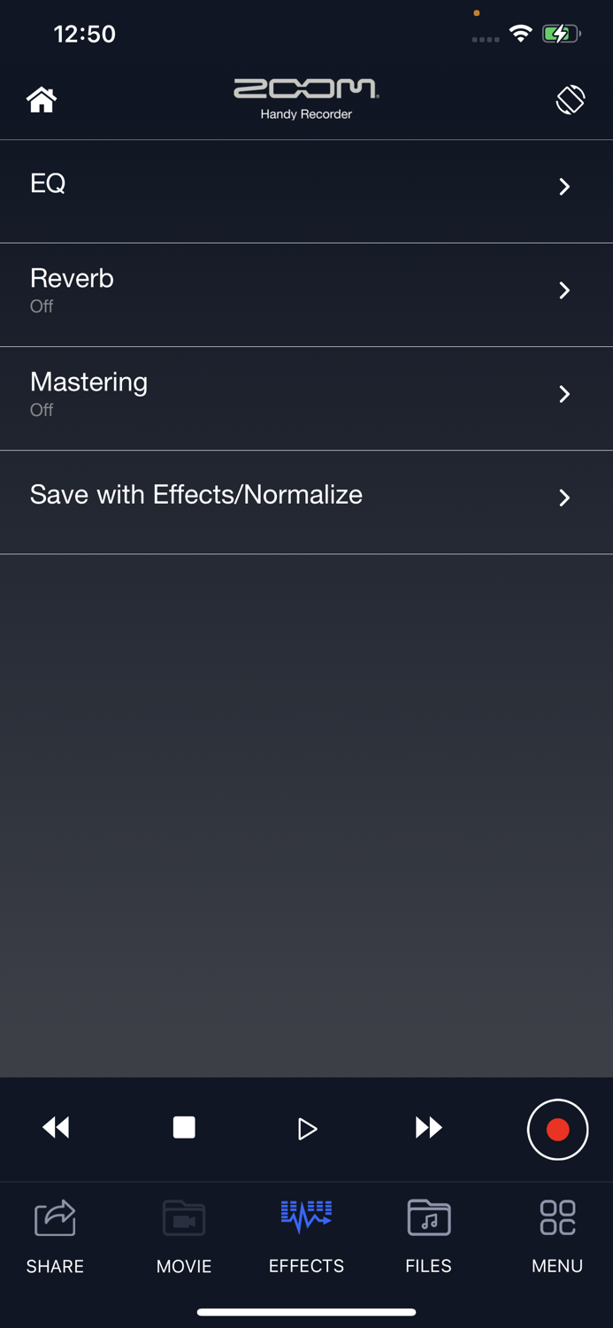The image size is (613, 1328).
Task: Open the Share panel
Action: 54,1235
